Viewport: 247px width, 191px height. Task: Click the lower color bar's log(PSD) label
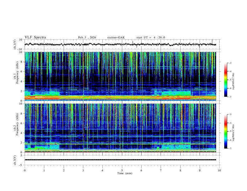[234, 133]
